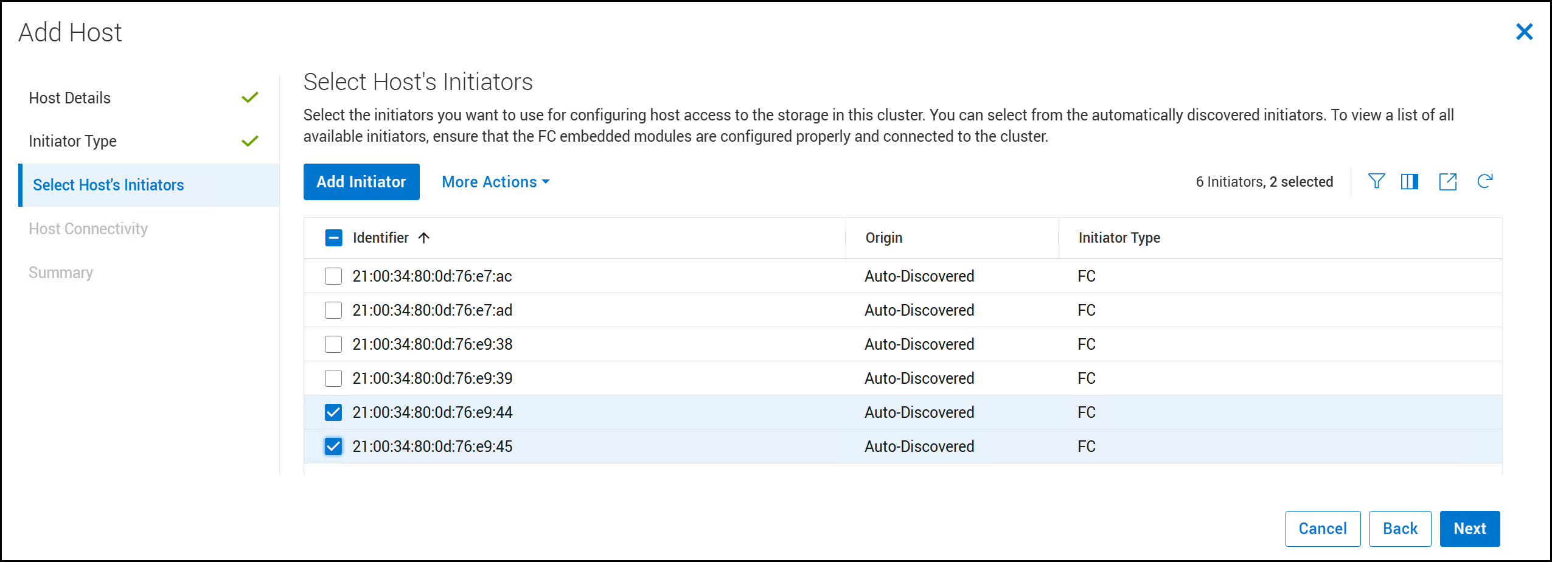This screenshot has height=562, width=1552.
Task: Check initiator 21:00:34:80:0d:76:e7:ad
Action: [333, 310]
